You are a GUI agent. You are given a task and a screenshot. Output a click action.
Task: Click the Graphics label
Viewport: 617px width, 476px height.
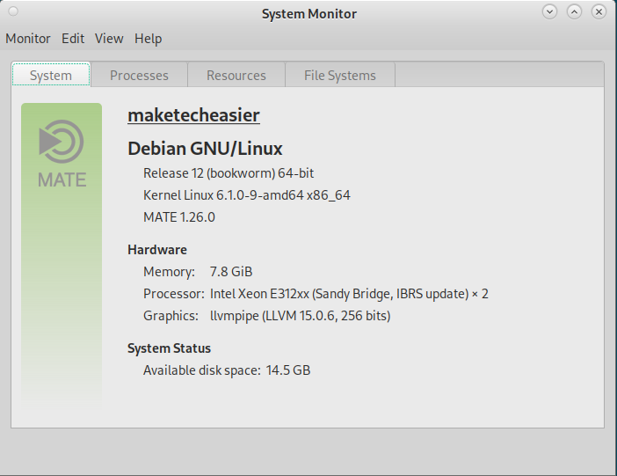pyautogui.click(x=171, y=316)
